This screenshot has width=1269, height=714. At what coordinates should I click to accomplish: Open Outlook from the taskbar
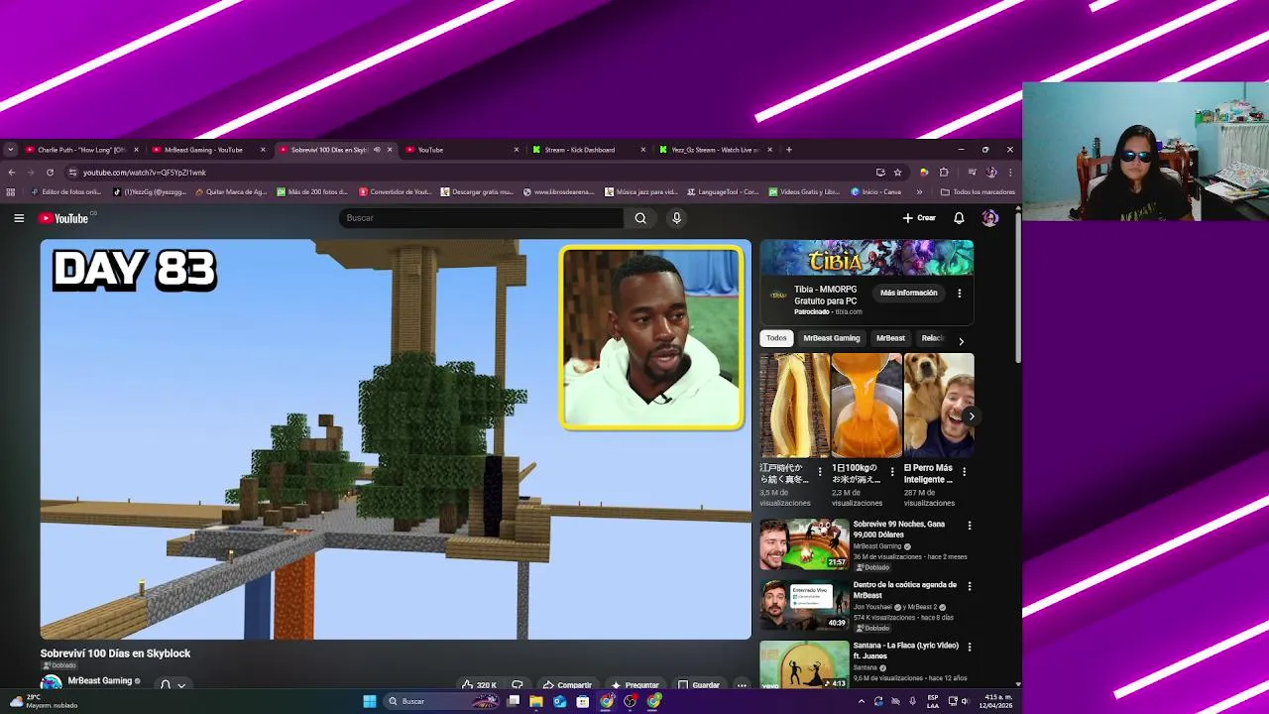point(560,701)
